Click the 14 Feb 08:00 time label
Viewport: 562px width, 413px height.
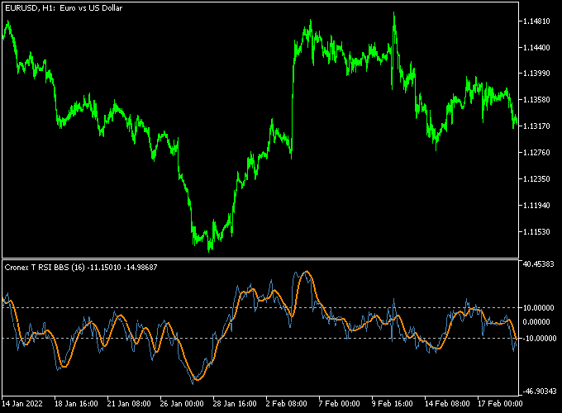coord(447,404)
